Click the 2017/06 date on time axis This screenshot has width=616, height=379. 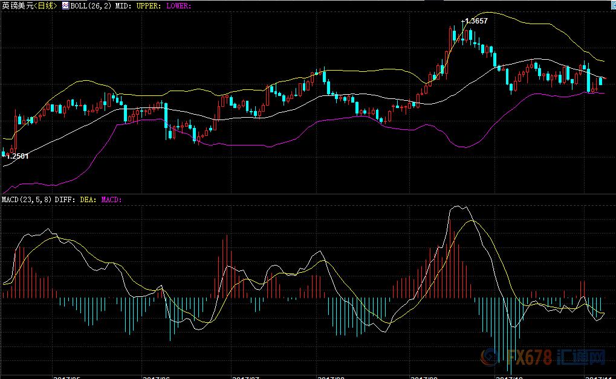point(157,376)
